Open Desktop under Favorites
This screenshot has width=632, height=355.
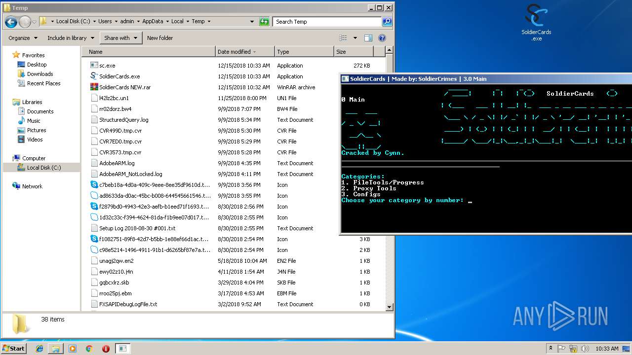tap(37, 65)
